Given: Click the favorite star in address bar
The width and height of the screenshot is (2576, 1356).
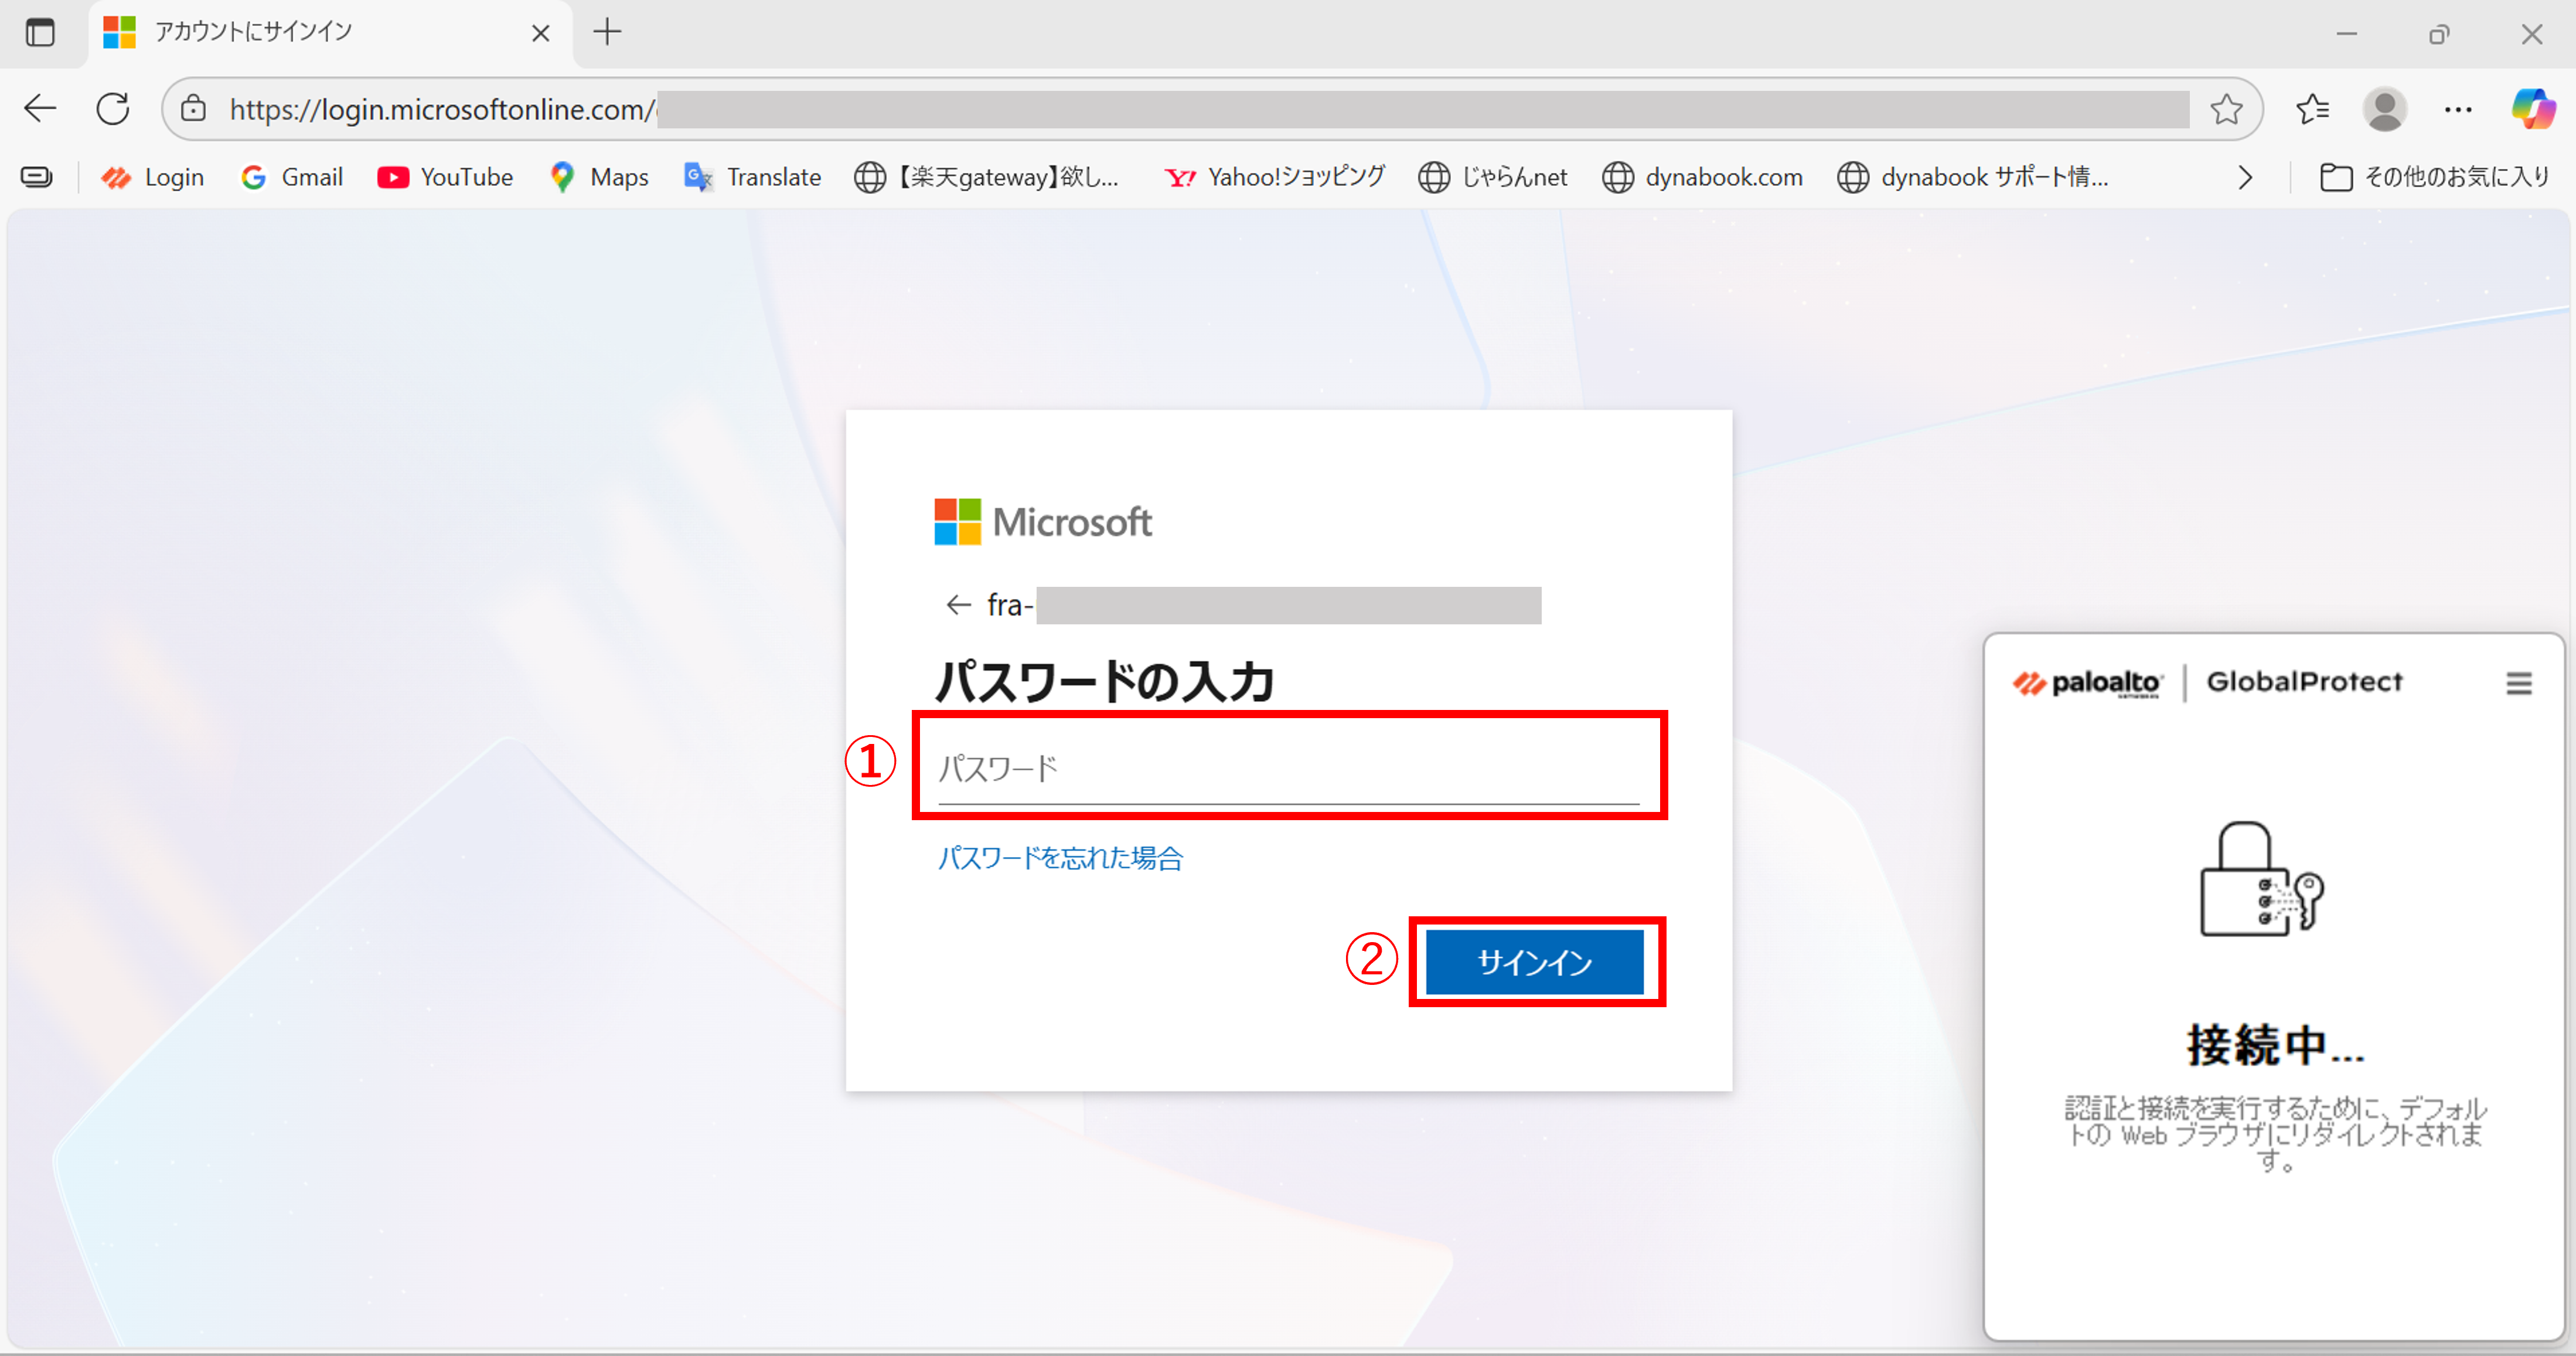Looking at the screenshot, I should 2226,109.
